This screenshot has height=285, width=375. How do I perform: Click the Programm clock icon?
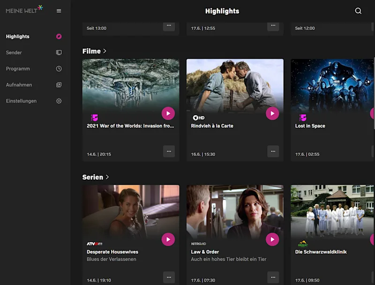pos(59,69)
